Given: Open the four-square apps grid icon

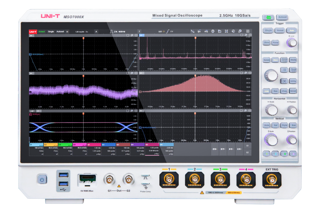Looking at the screenshot, I should pyautogui.click(x=248, y=31).
